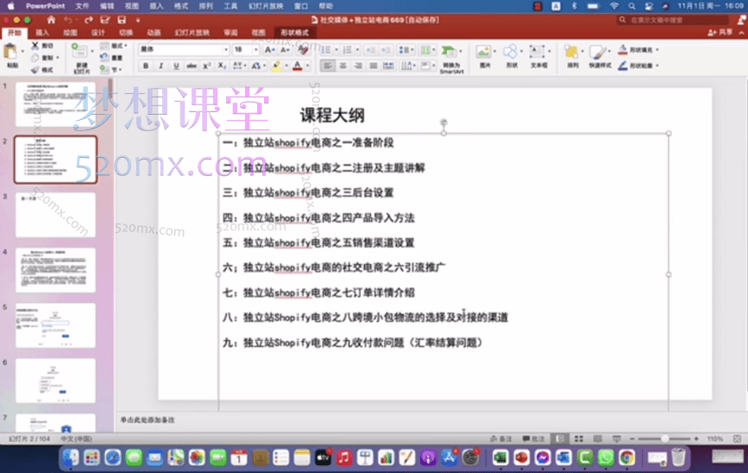Click the Paste clipboard icon
The height and width of the screenshot is (473, 748).
tap(10, 51)
